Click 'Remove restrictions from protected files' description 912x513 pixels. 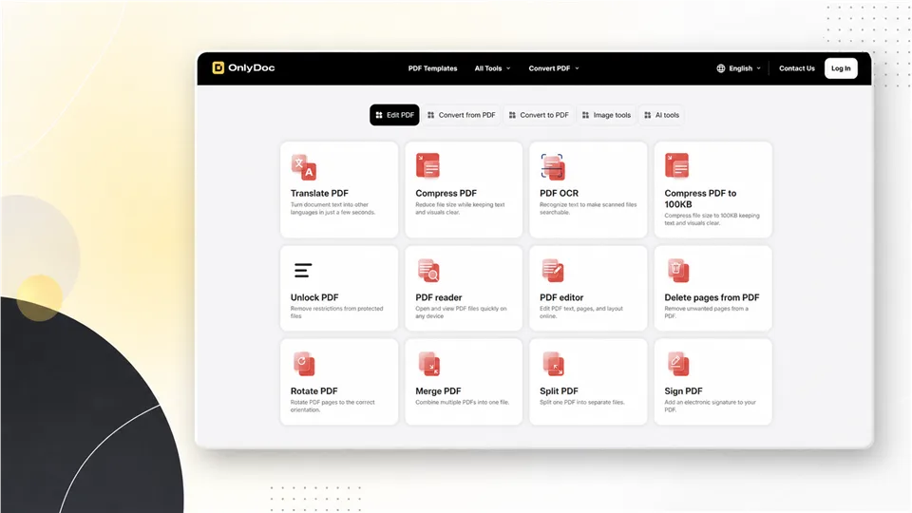[x=336, y=313]
